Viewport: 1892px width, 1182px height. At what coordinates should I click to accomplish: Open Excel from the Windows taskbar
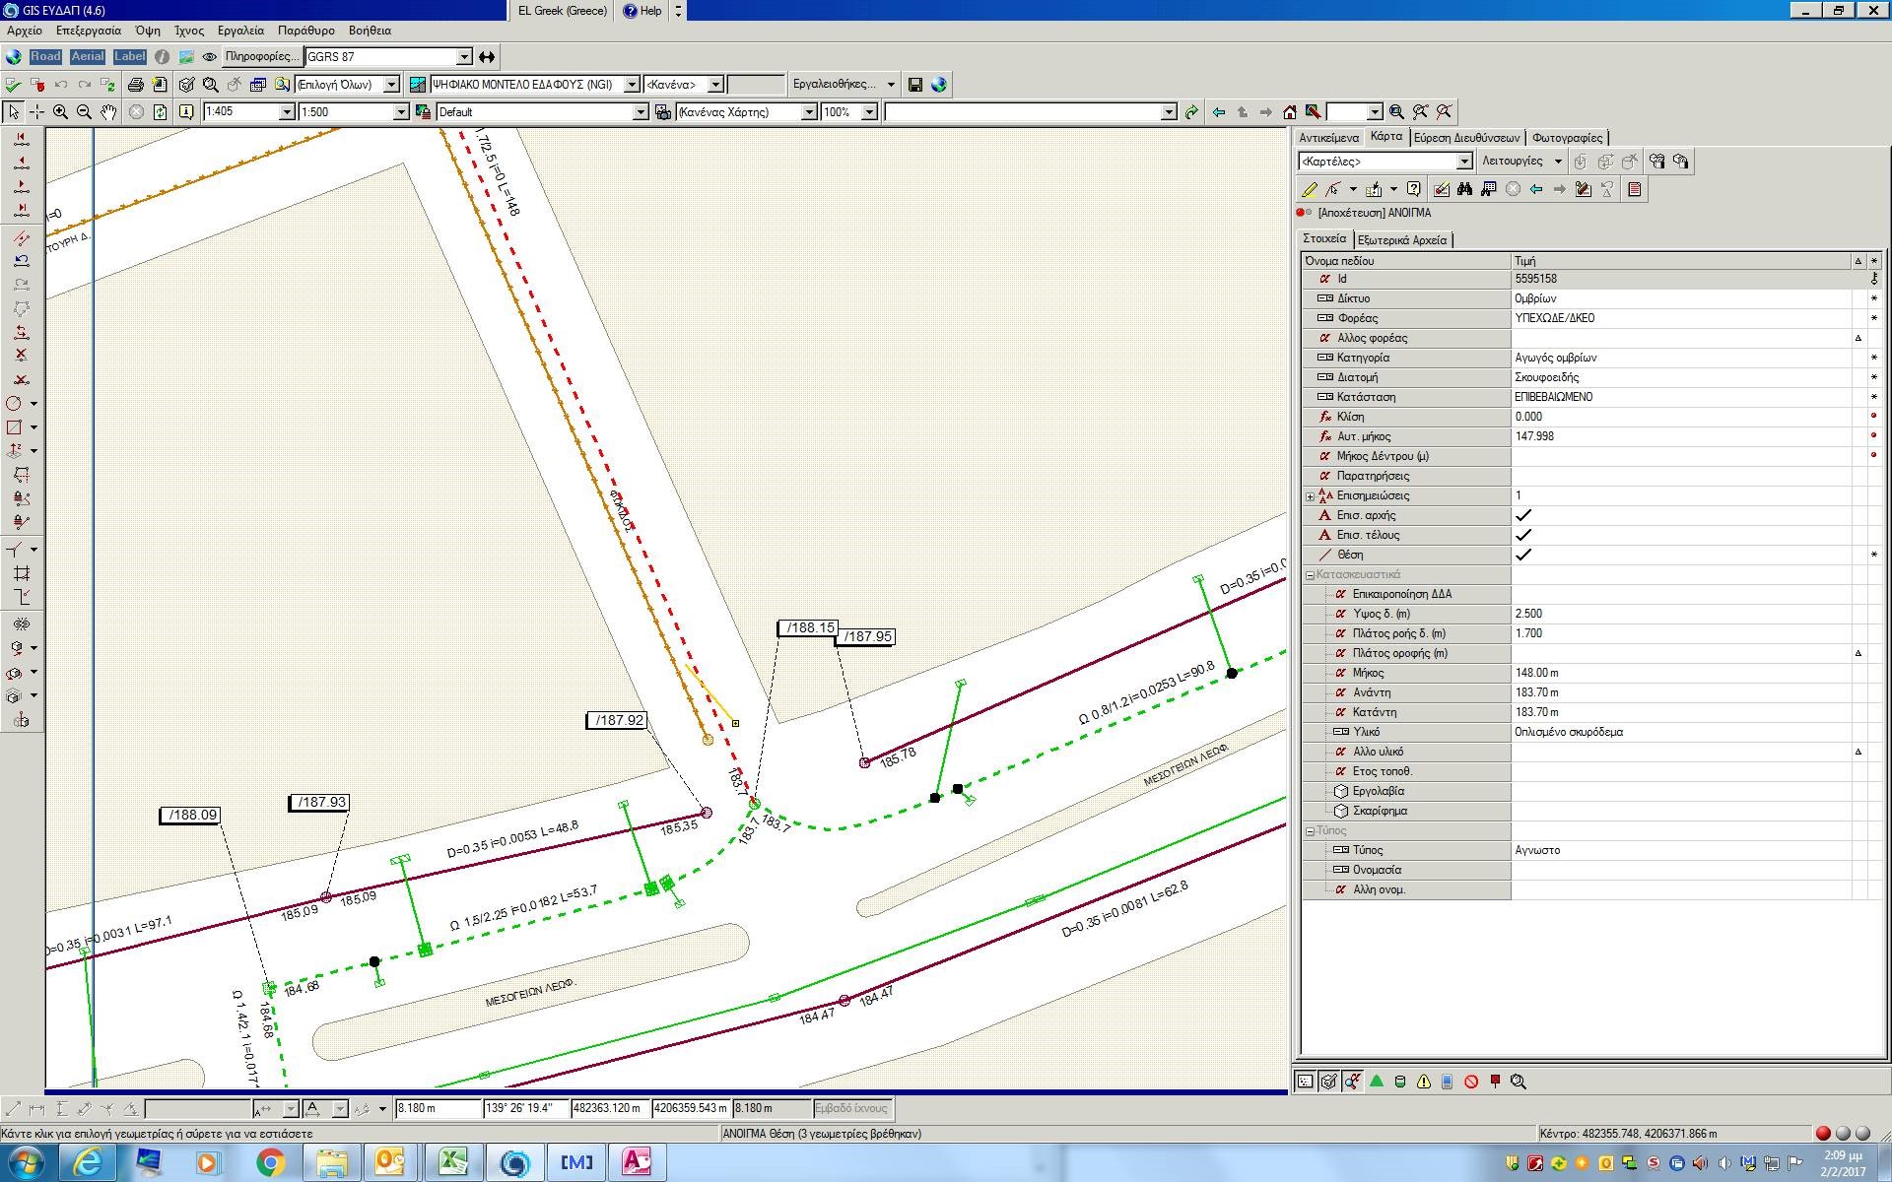pos(451,1162)
